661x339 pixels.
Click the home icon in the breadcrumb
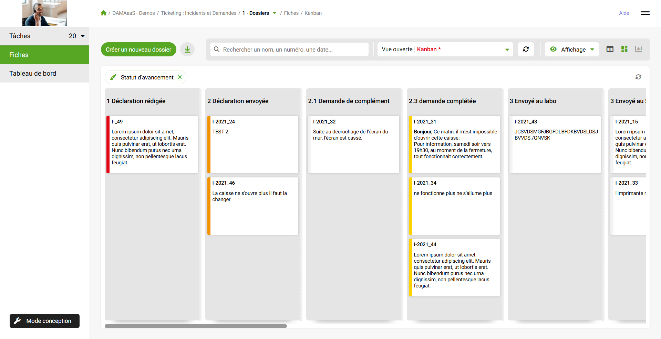pyautogui.click(x=103, y=13)
